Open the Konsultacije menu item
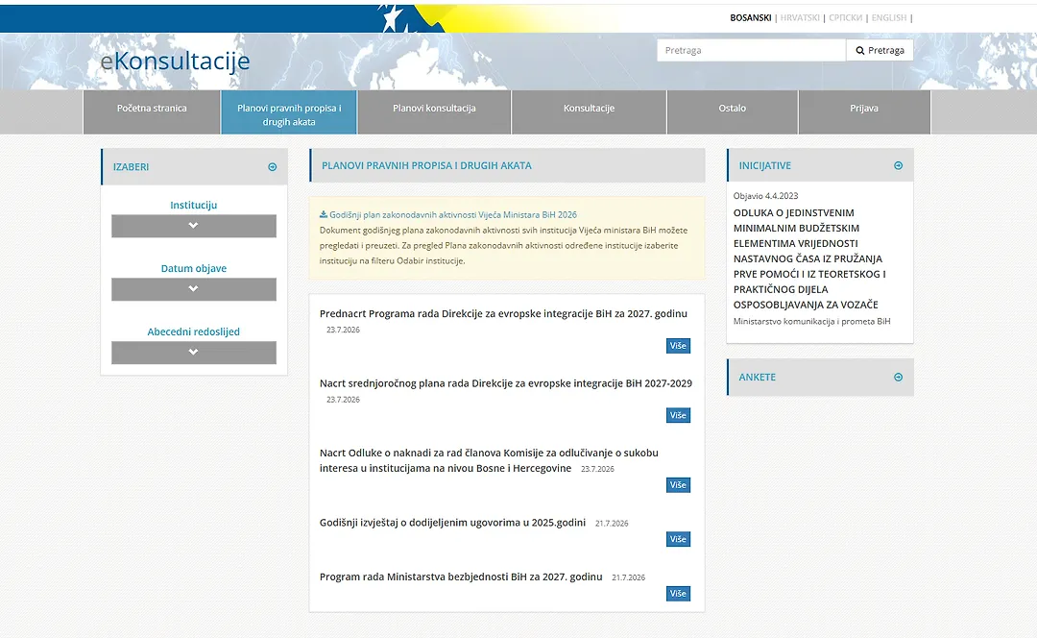The height and width of the screenshot is (638, 1037). click(x=589, y=111)
